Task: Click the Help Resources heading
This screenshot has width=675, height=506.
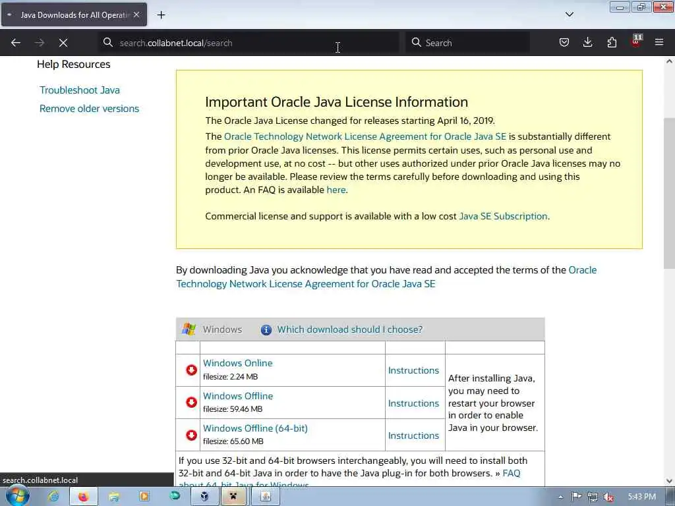Action: (x=74, y=64)
